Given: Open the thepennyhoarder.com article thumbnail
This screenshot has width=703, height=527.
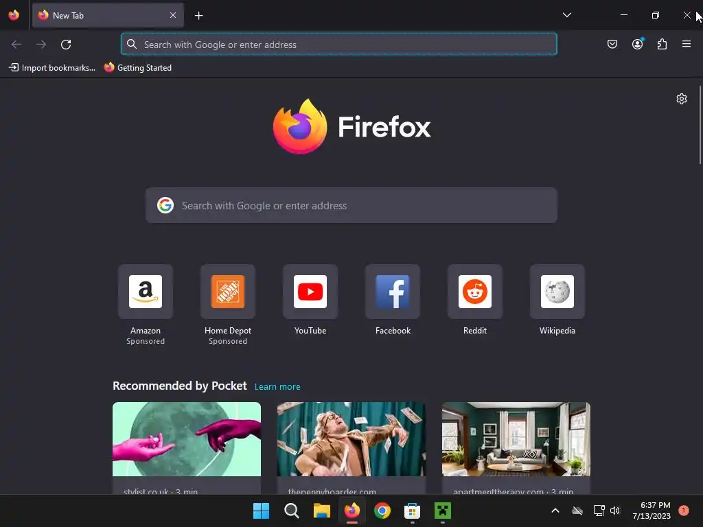Looking at the screenshot, I should (351, 439).
